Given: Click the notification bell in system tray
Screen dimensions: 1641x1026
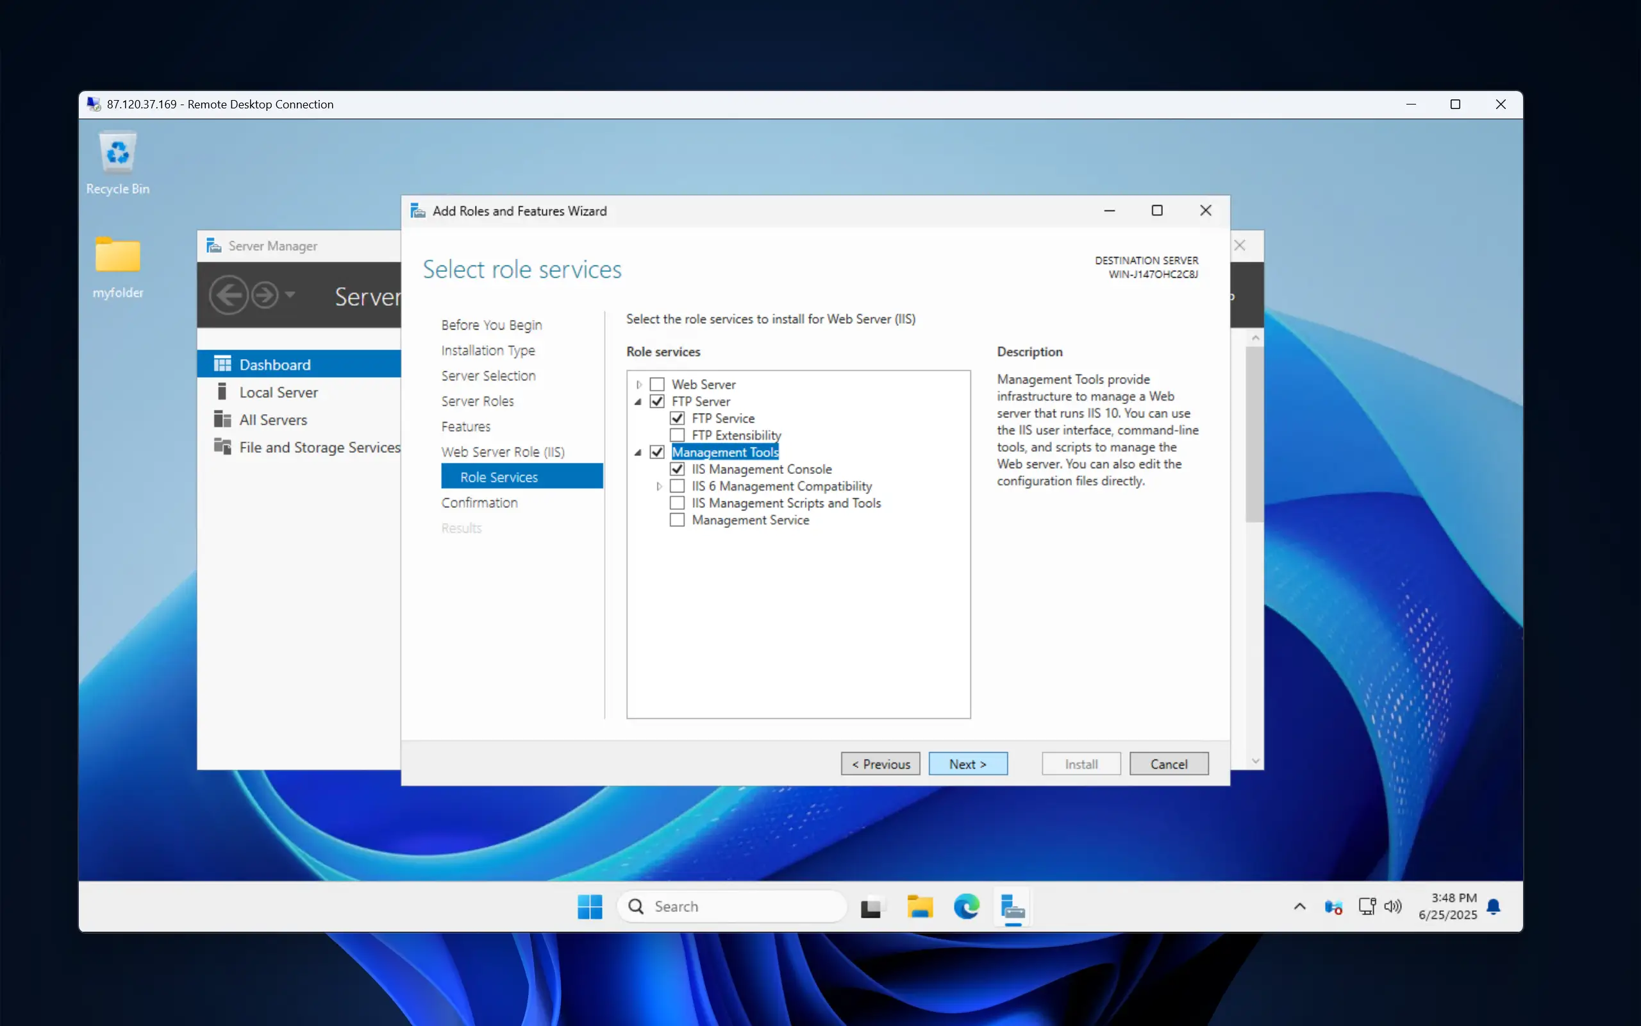Looking at the screenshot, I should click(1494, 907).
